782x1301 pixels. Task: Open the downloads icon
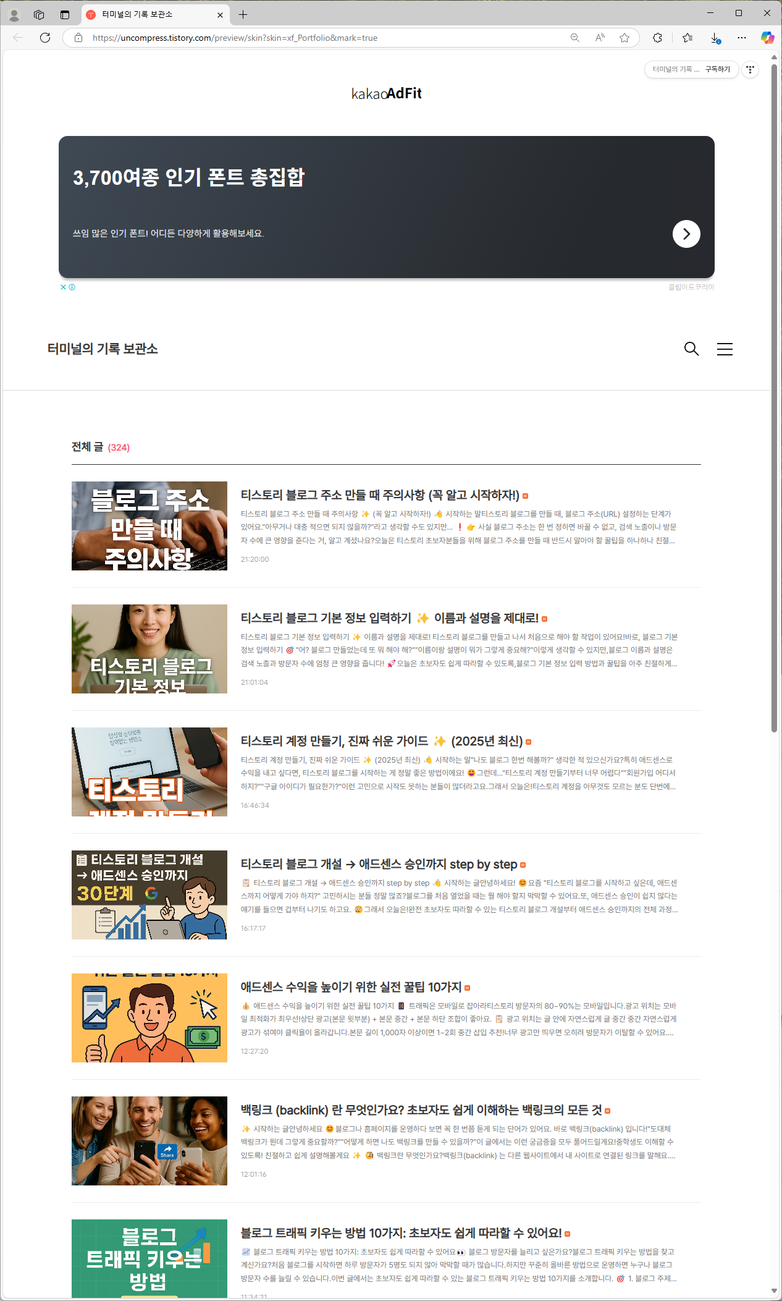[715, 38]
